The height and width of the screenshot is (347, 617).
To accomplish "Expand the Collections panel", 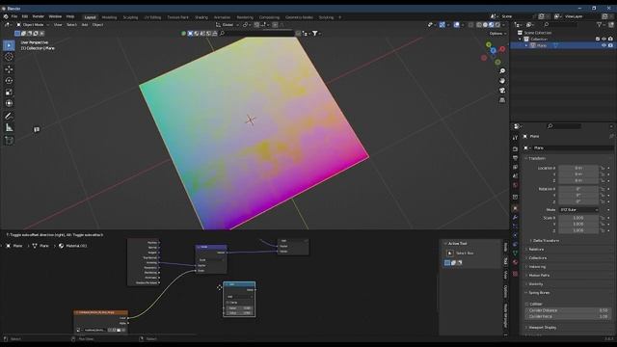I will pyautogui.click(x=538, y=258).
